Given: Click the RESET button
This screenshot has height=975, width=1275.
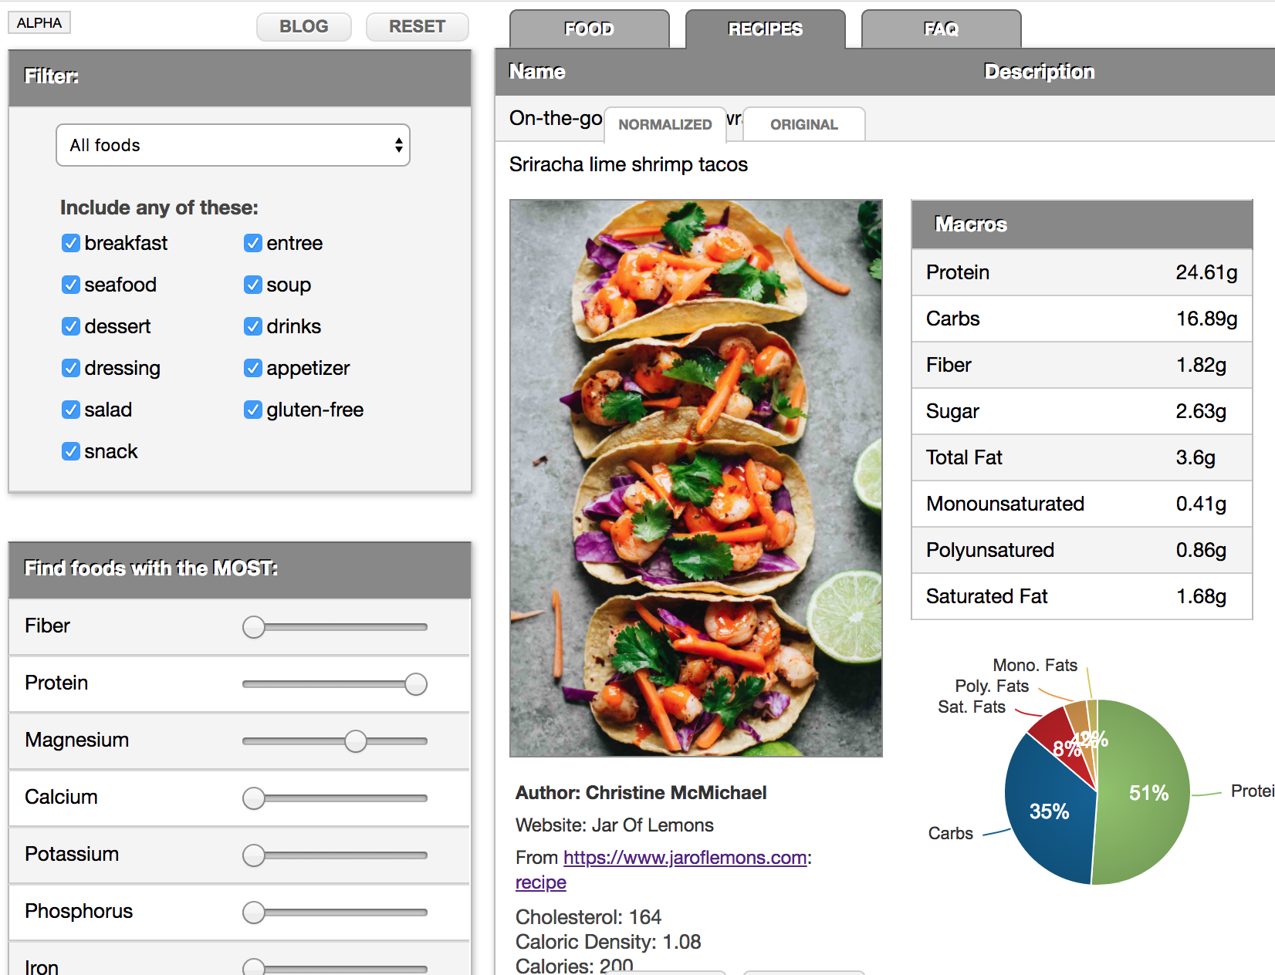Looking at the screenshot, I should (418, 26).
